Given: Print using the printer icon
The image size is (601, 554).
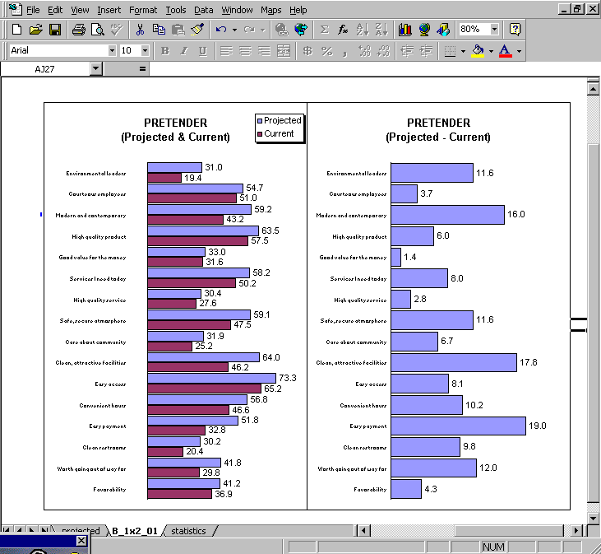Looking at the screenshot, I should (79, 30).
